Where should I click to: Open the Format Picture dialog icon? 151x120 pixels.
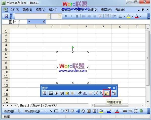pyautogui.click(x=101, y=93)
